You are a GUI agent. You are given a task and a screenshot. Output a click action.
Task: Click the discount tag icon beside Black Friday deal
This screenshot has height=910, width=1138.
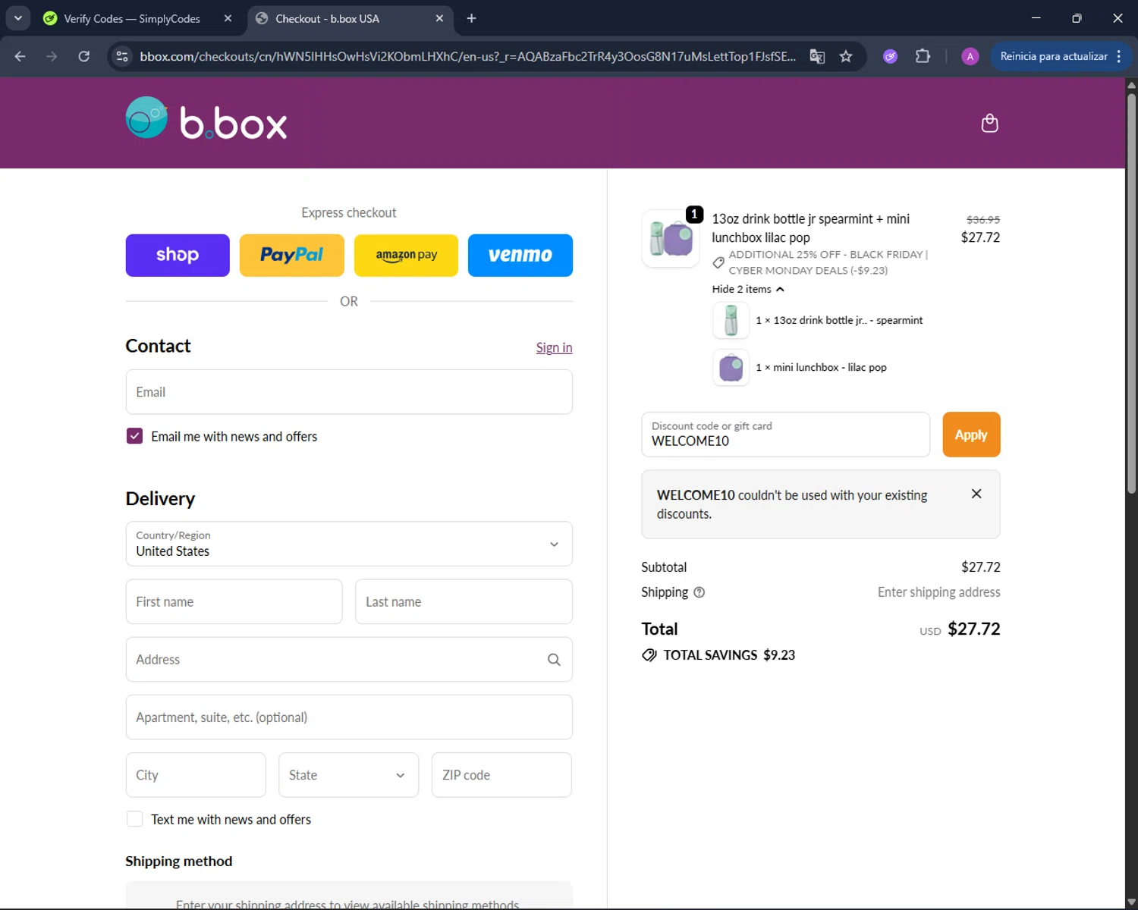[718, 262]
